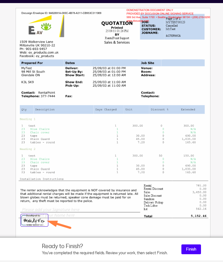Image resolution: width=223 pixels, height=264 pixels.
Task: Click the 'Discount %' column header
Action: tap(160, 110)
